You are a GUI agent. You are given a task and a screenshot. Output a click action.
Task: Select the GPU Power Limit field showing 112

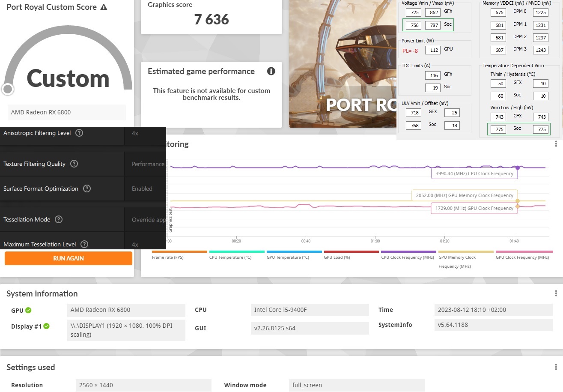432,50
